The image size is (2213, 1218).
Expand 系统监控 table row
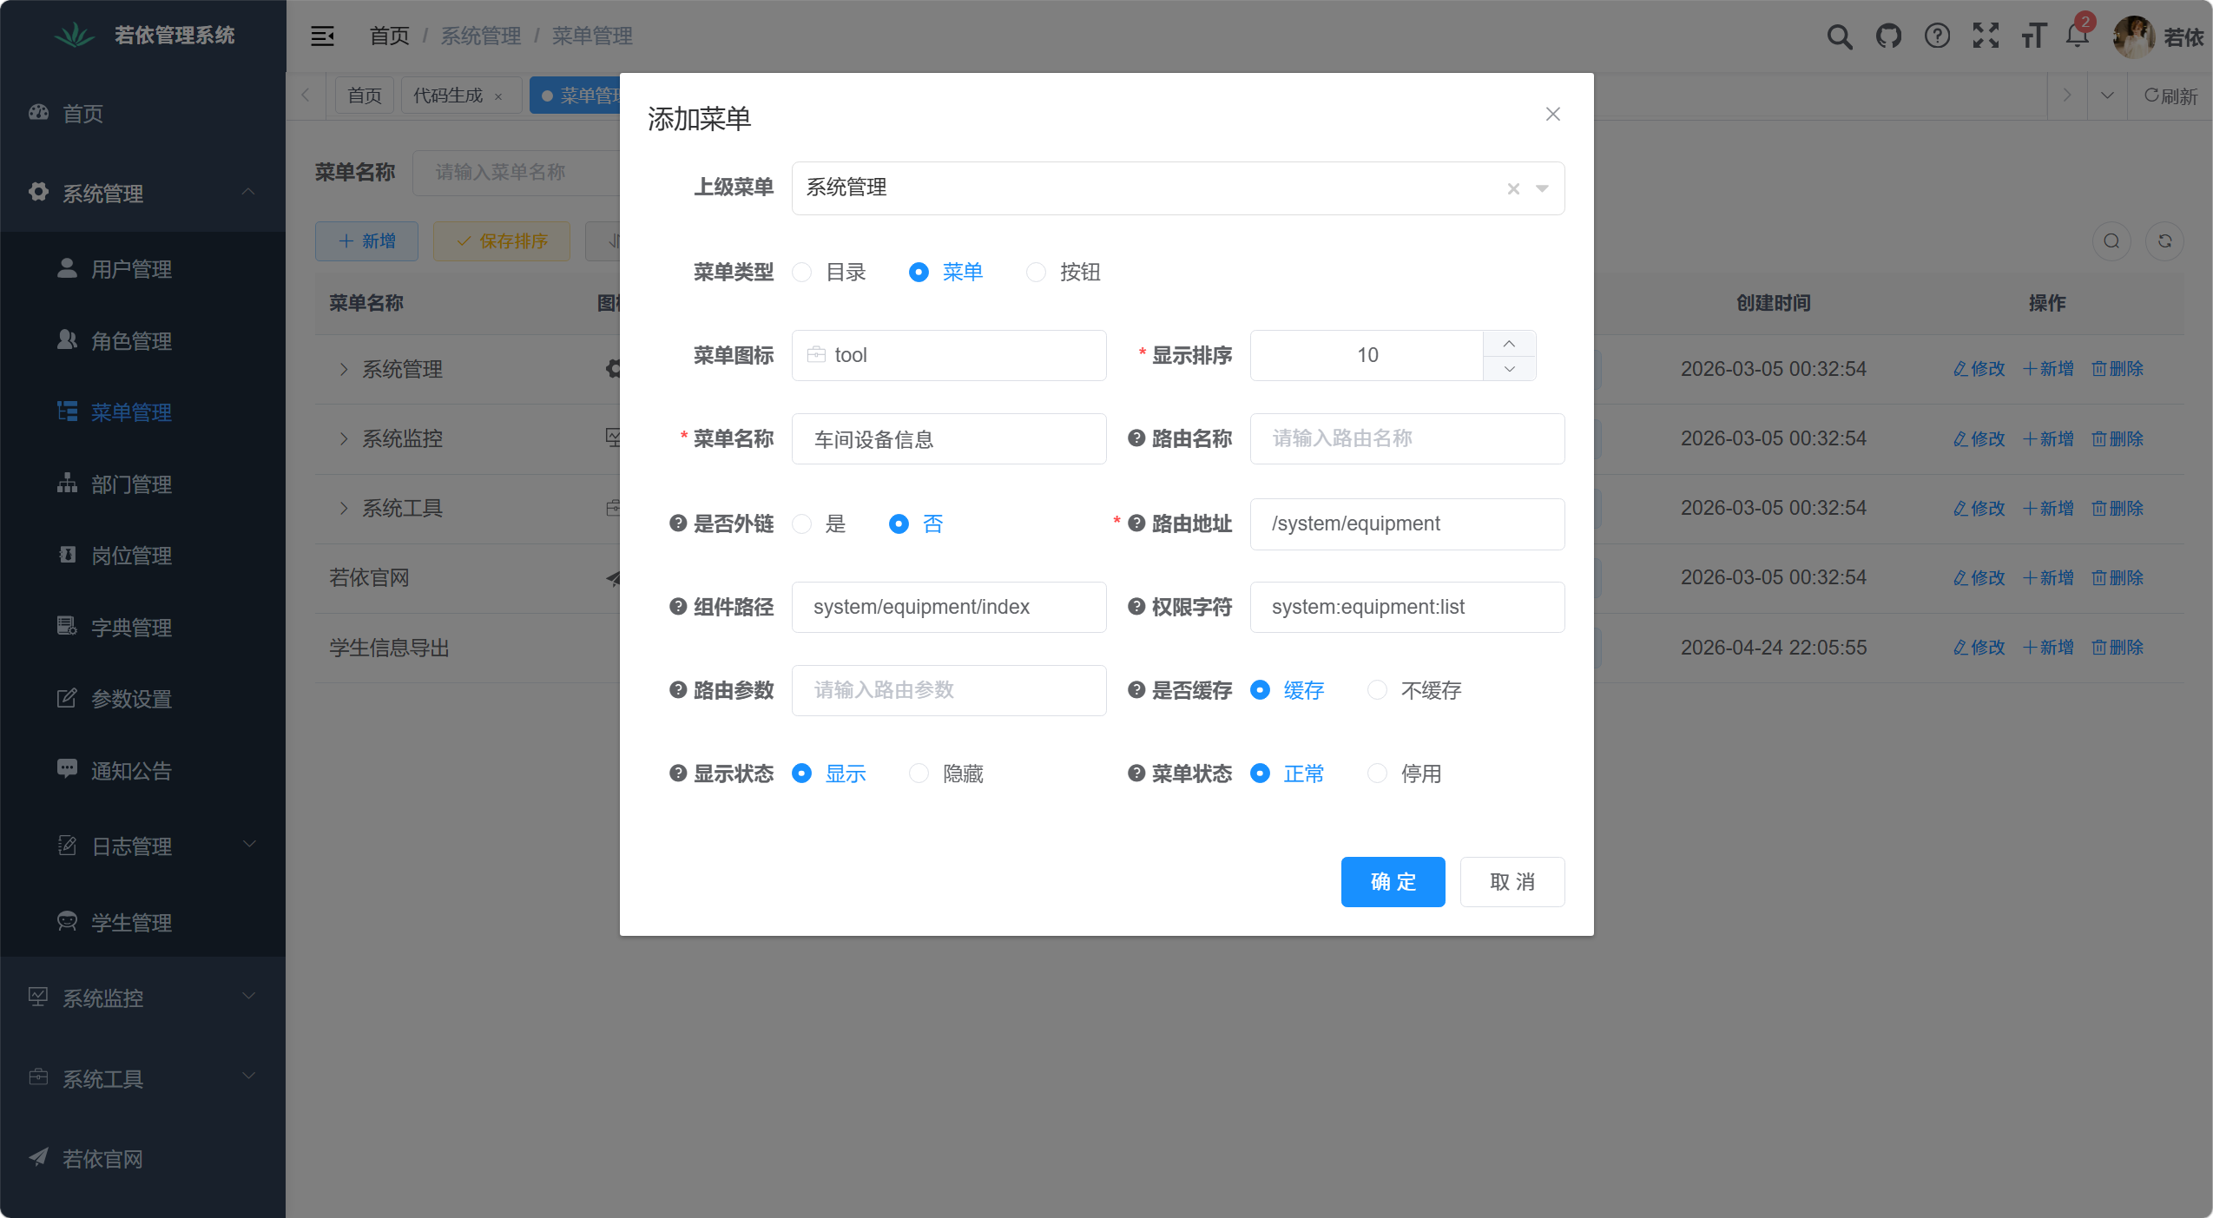click(344, 438)
